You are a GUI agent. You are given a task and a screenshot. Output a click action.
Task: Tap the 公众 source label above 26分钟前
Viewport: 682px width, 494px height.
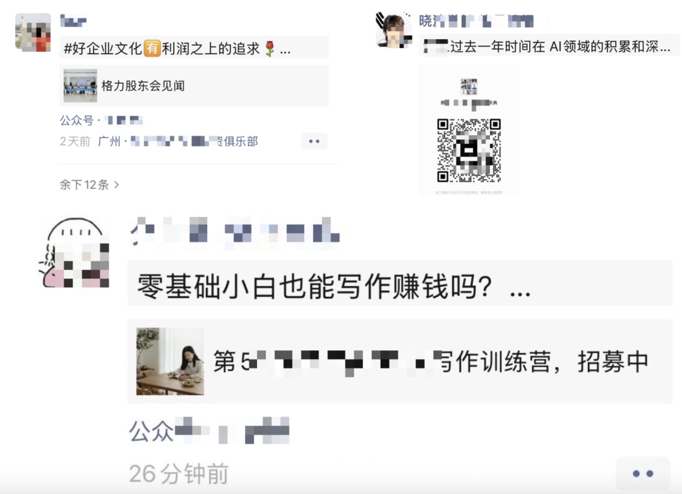(209, 430)
